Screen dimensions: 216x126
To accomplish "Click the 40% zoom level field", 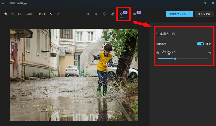I will pos(29,14).
